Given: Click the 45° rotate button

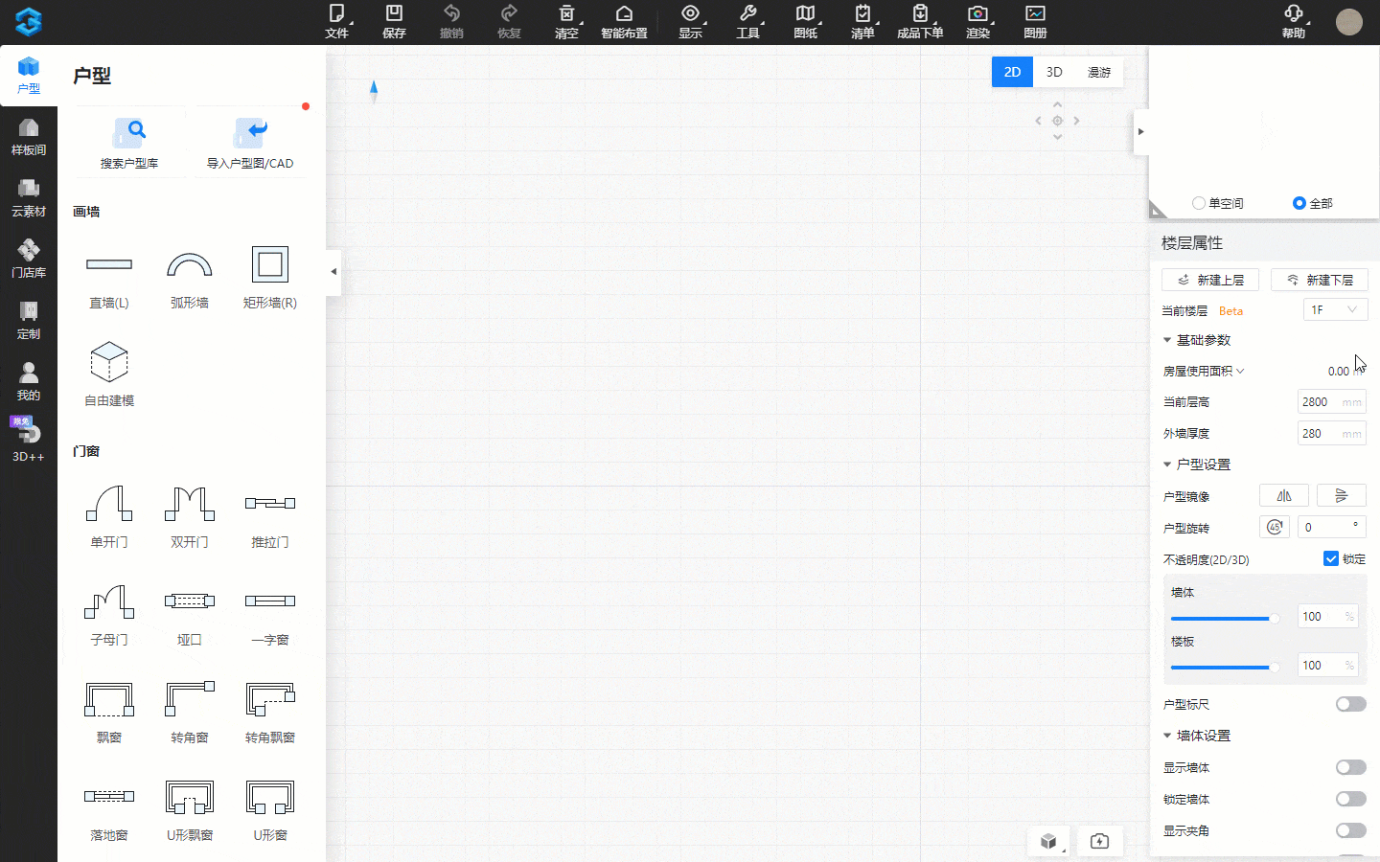Looking at the screenshot, I should 1275,528.
